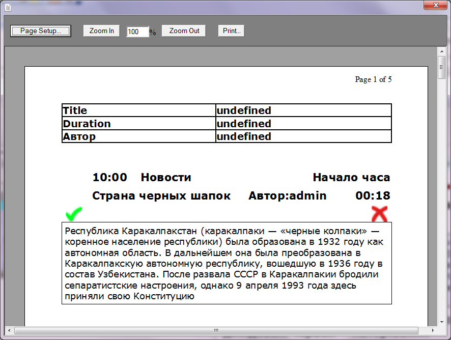Click the vertical scrollbar up arrow
451x340 pixels.
click(442, 51)
